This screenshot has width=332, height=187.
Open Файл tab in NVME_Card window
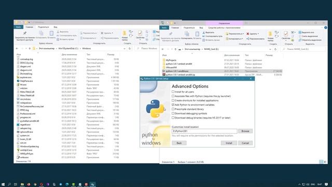(x=164, y=28)
